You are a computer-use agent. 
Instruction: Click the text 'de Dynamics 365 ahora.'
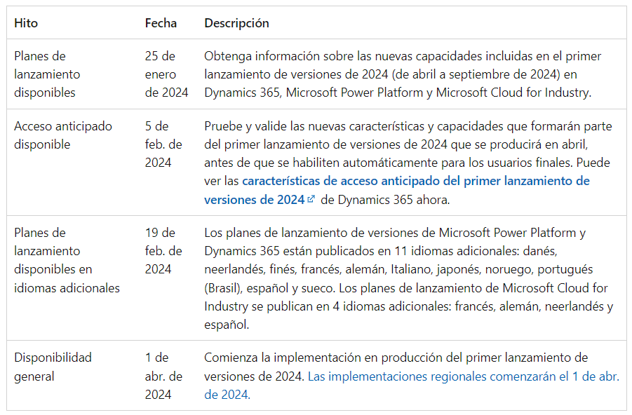click(x=384, y=200)
